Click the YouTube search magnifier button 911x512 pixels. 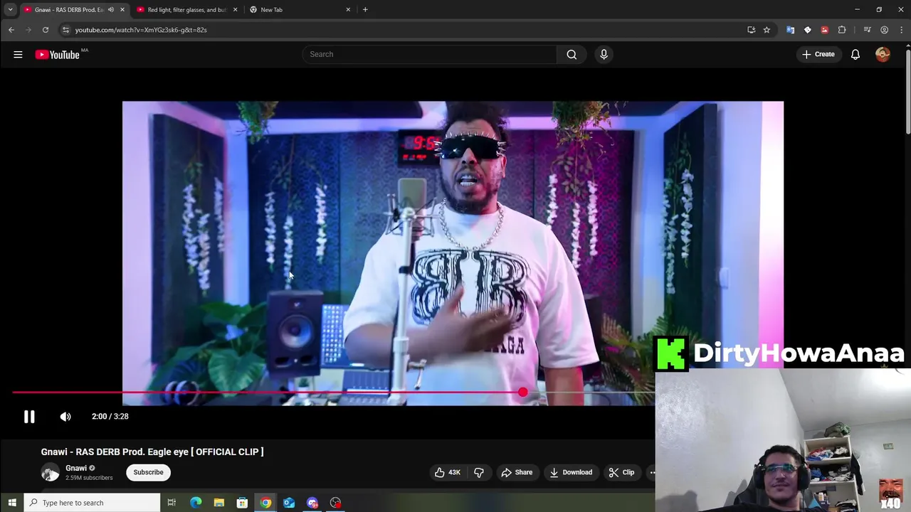(572, 54)
